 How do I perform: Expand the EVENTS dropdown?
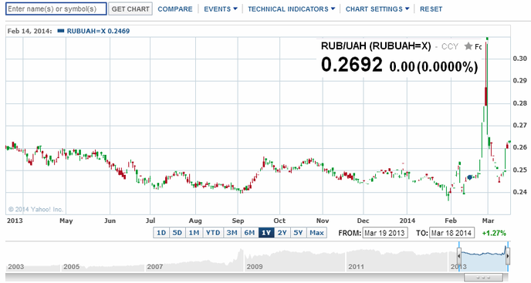click(x=221, y=9)
